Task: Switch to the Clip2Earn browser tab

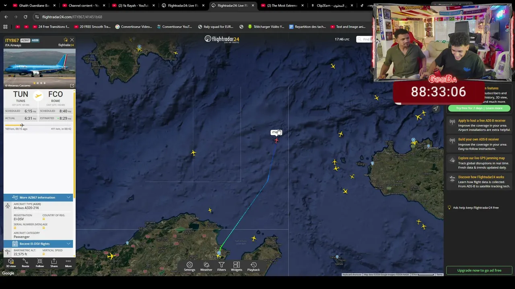Action: click(x=332, y=6)
